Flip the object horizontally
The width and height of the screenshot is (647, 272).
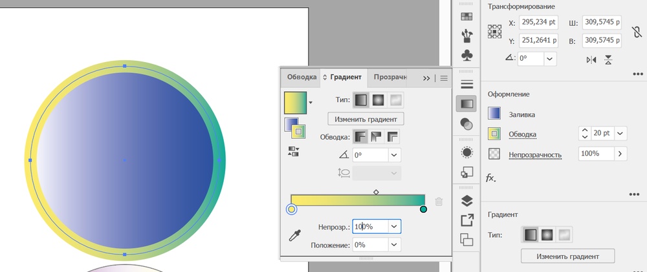591,59
